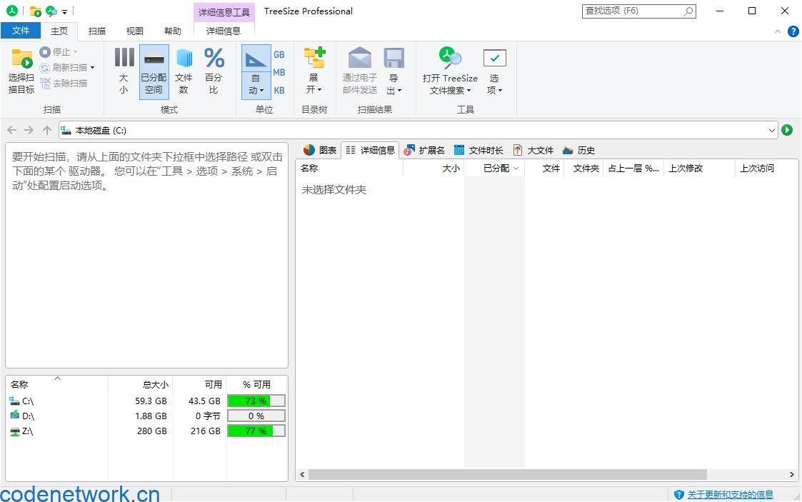Click send via email icon
Screen dimensions: 802x502
tap(359, 58)
